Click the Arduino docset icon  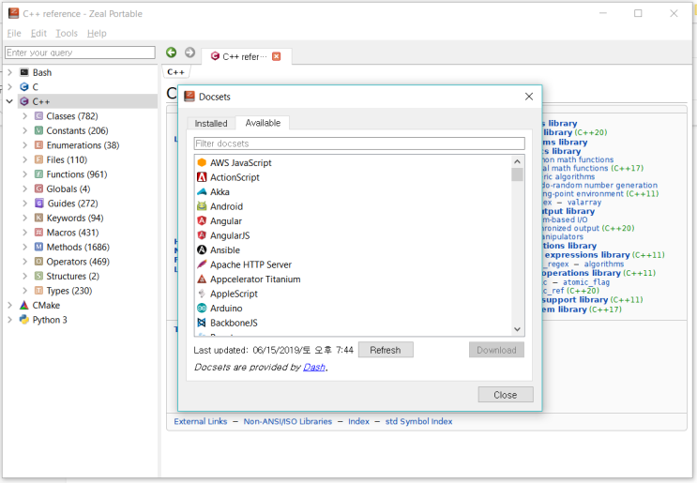pyautogui.click(x=202, y=308)
